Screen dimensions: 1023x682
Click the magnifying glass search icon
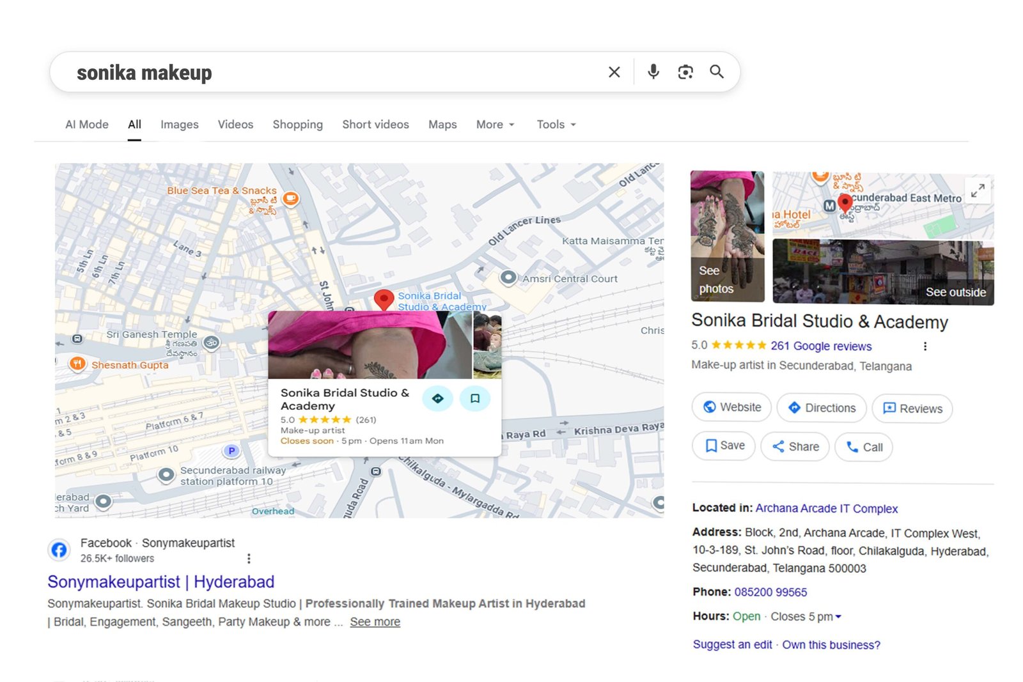coord(717,72)
